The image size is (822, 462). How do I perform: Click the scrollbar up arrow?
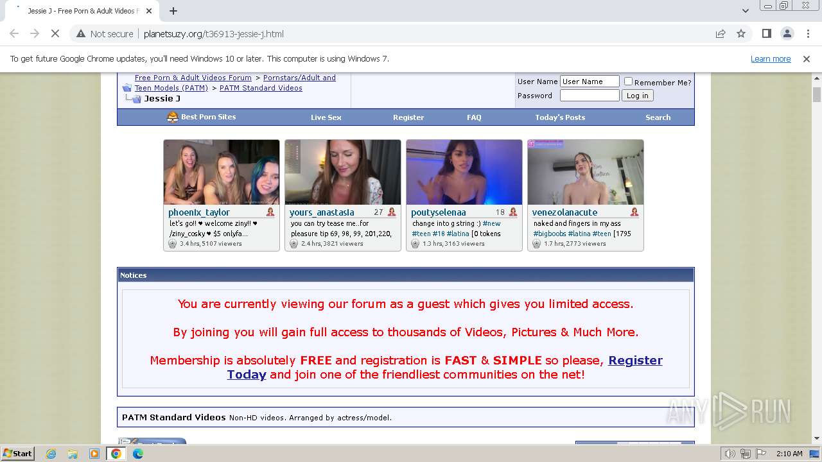(817, 79)
